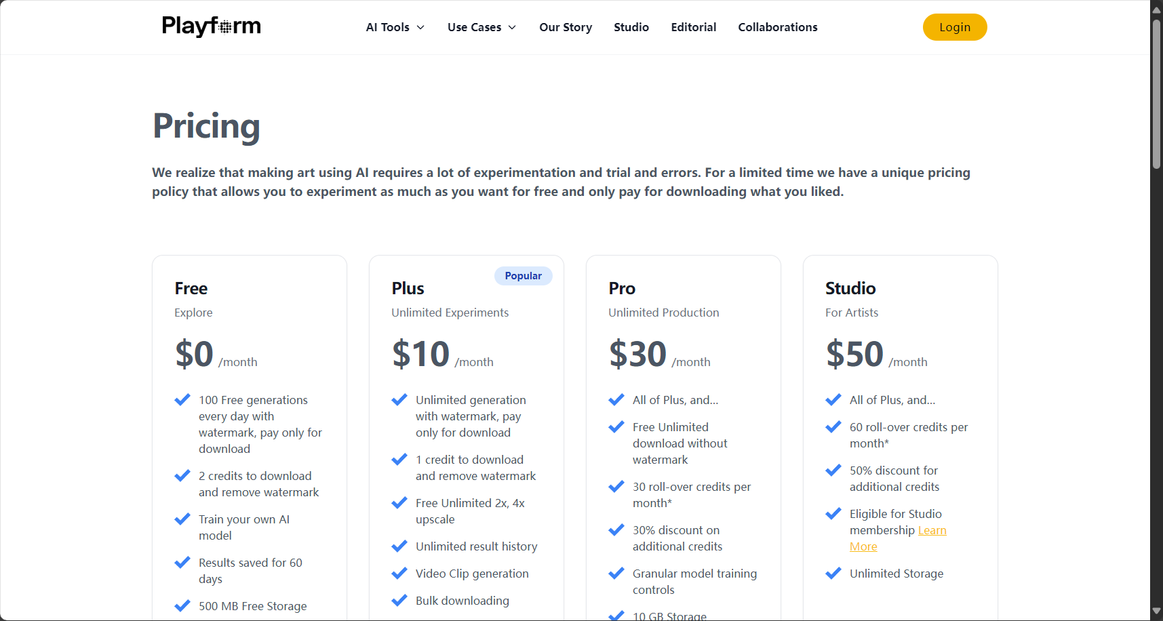Expand the AI Tools dropdown menu

tap(395, 27)
